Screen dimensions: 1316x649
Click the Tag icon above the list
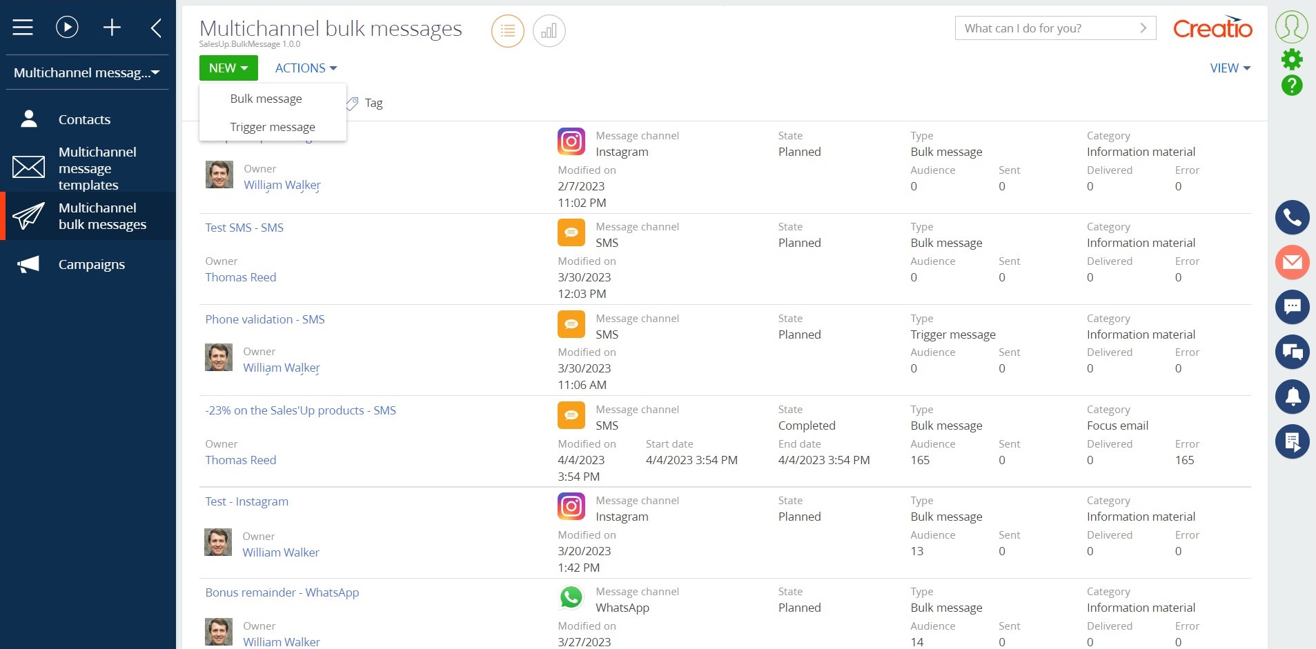pos(353,103)
